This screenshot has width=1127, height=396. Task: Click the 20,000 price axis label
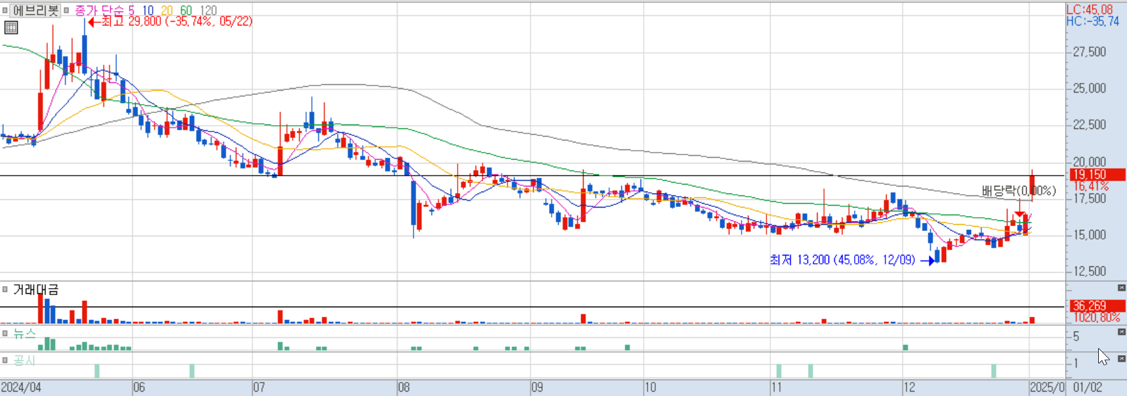point(1089,162)
